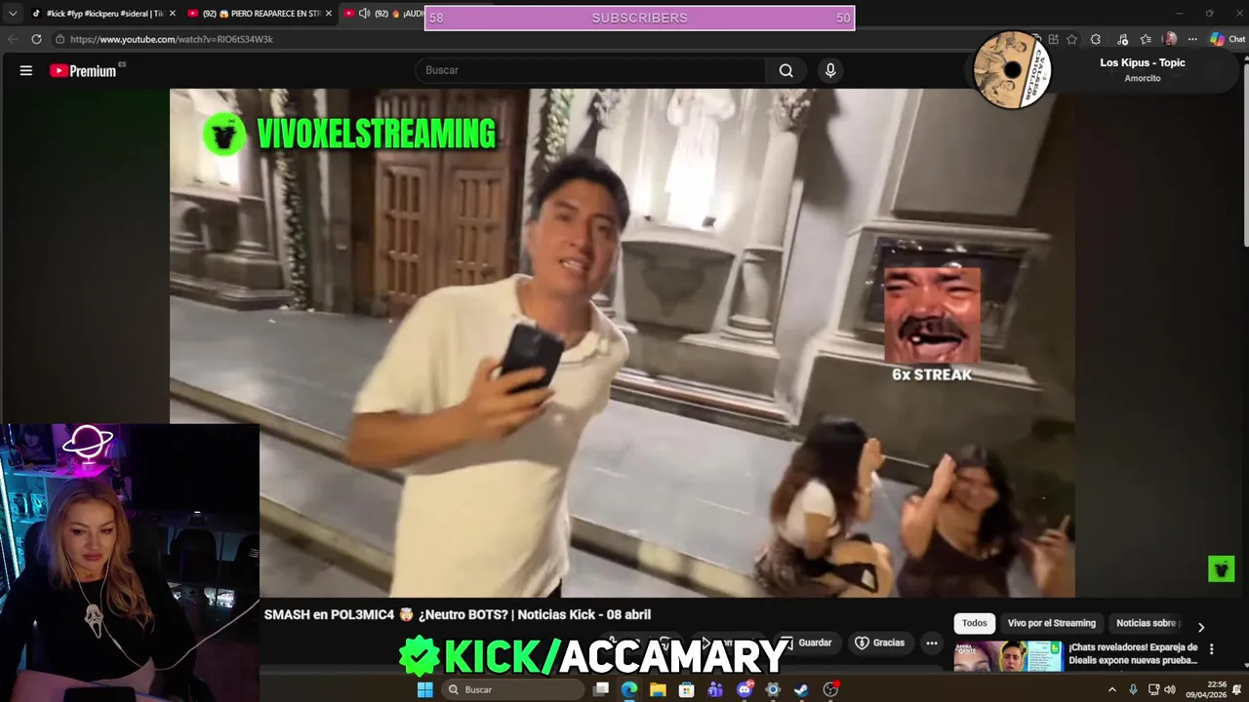Add page to favorites star icon

(1071, 39)
